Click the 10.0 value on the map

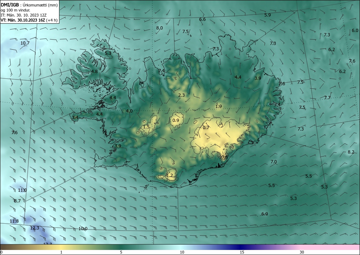point(83,229)
